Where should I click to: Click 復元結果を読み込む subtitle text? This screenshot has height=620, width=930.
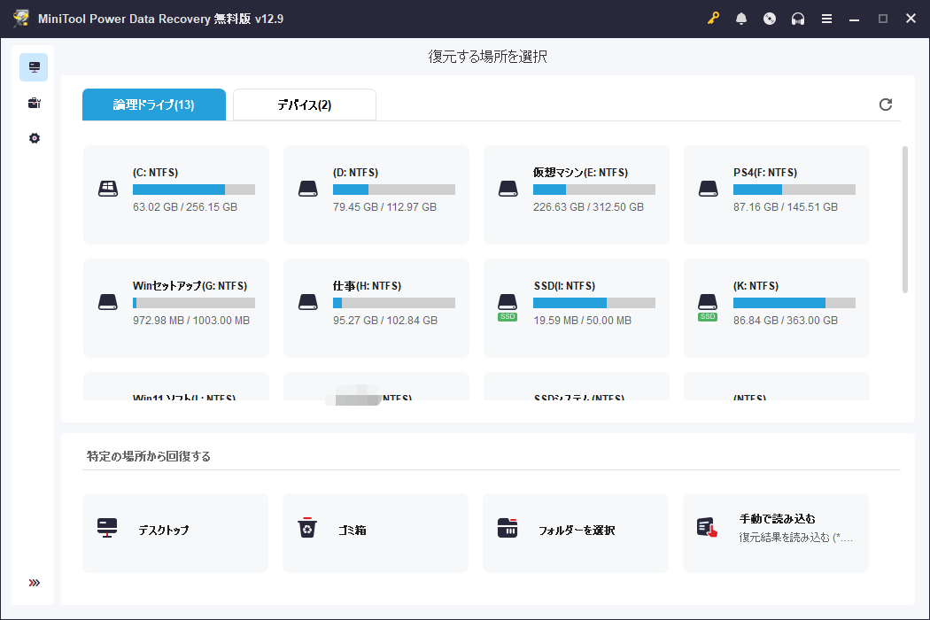795,538
